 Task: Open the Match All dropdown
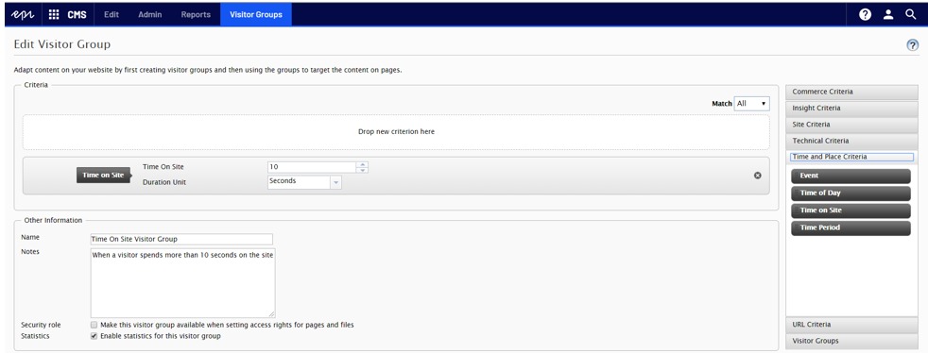tap(751, 104)
